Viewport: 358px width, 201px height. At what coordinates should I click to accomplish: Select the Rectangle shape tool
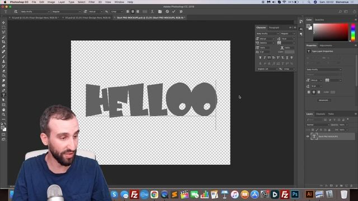point(3,105)
